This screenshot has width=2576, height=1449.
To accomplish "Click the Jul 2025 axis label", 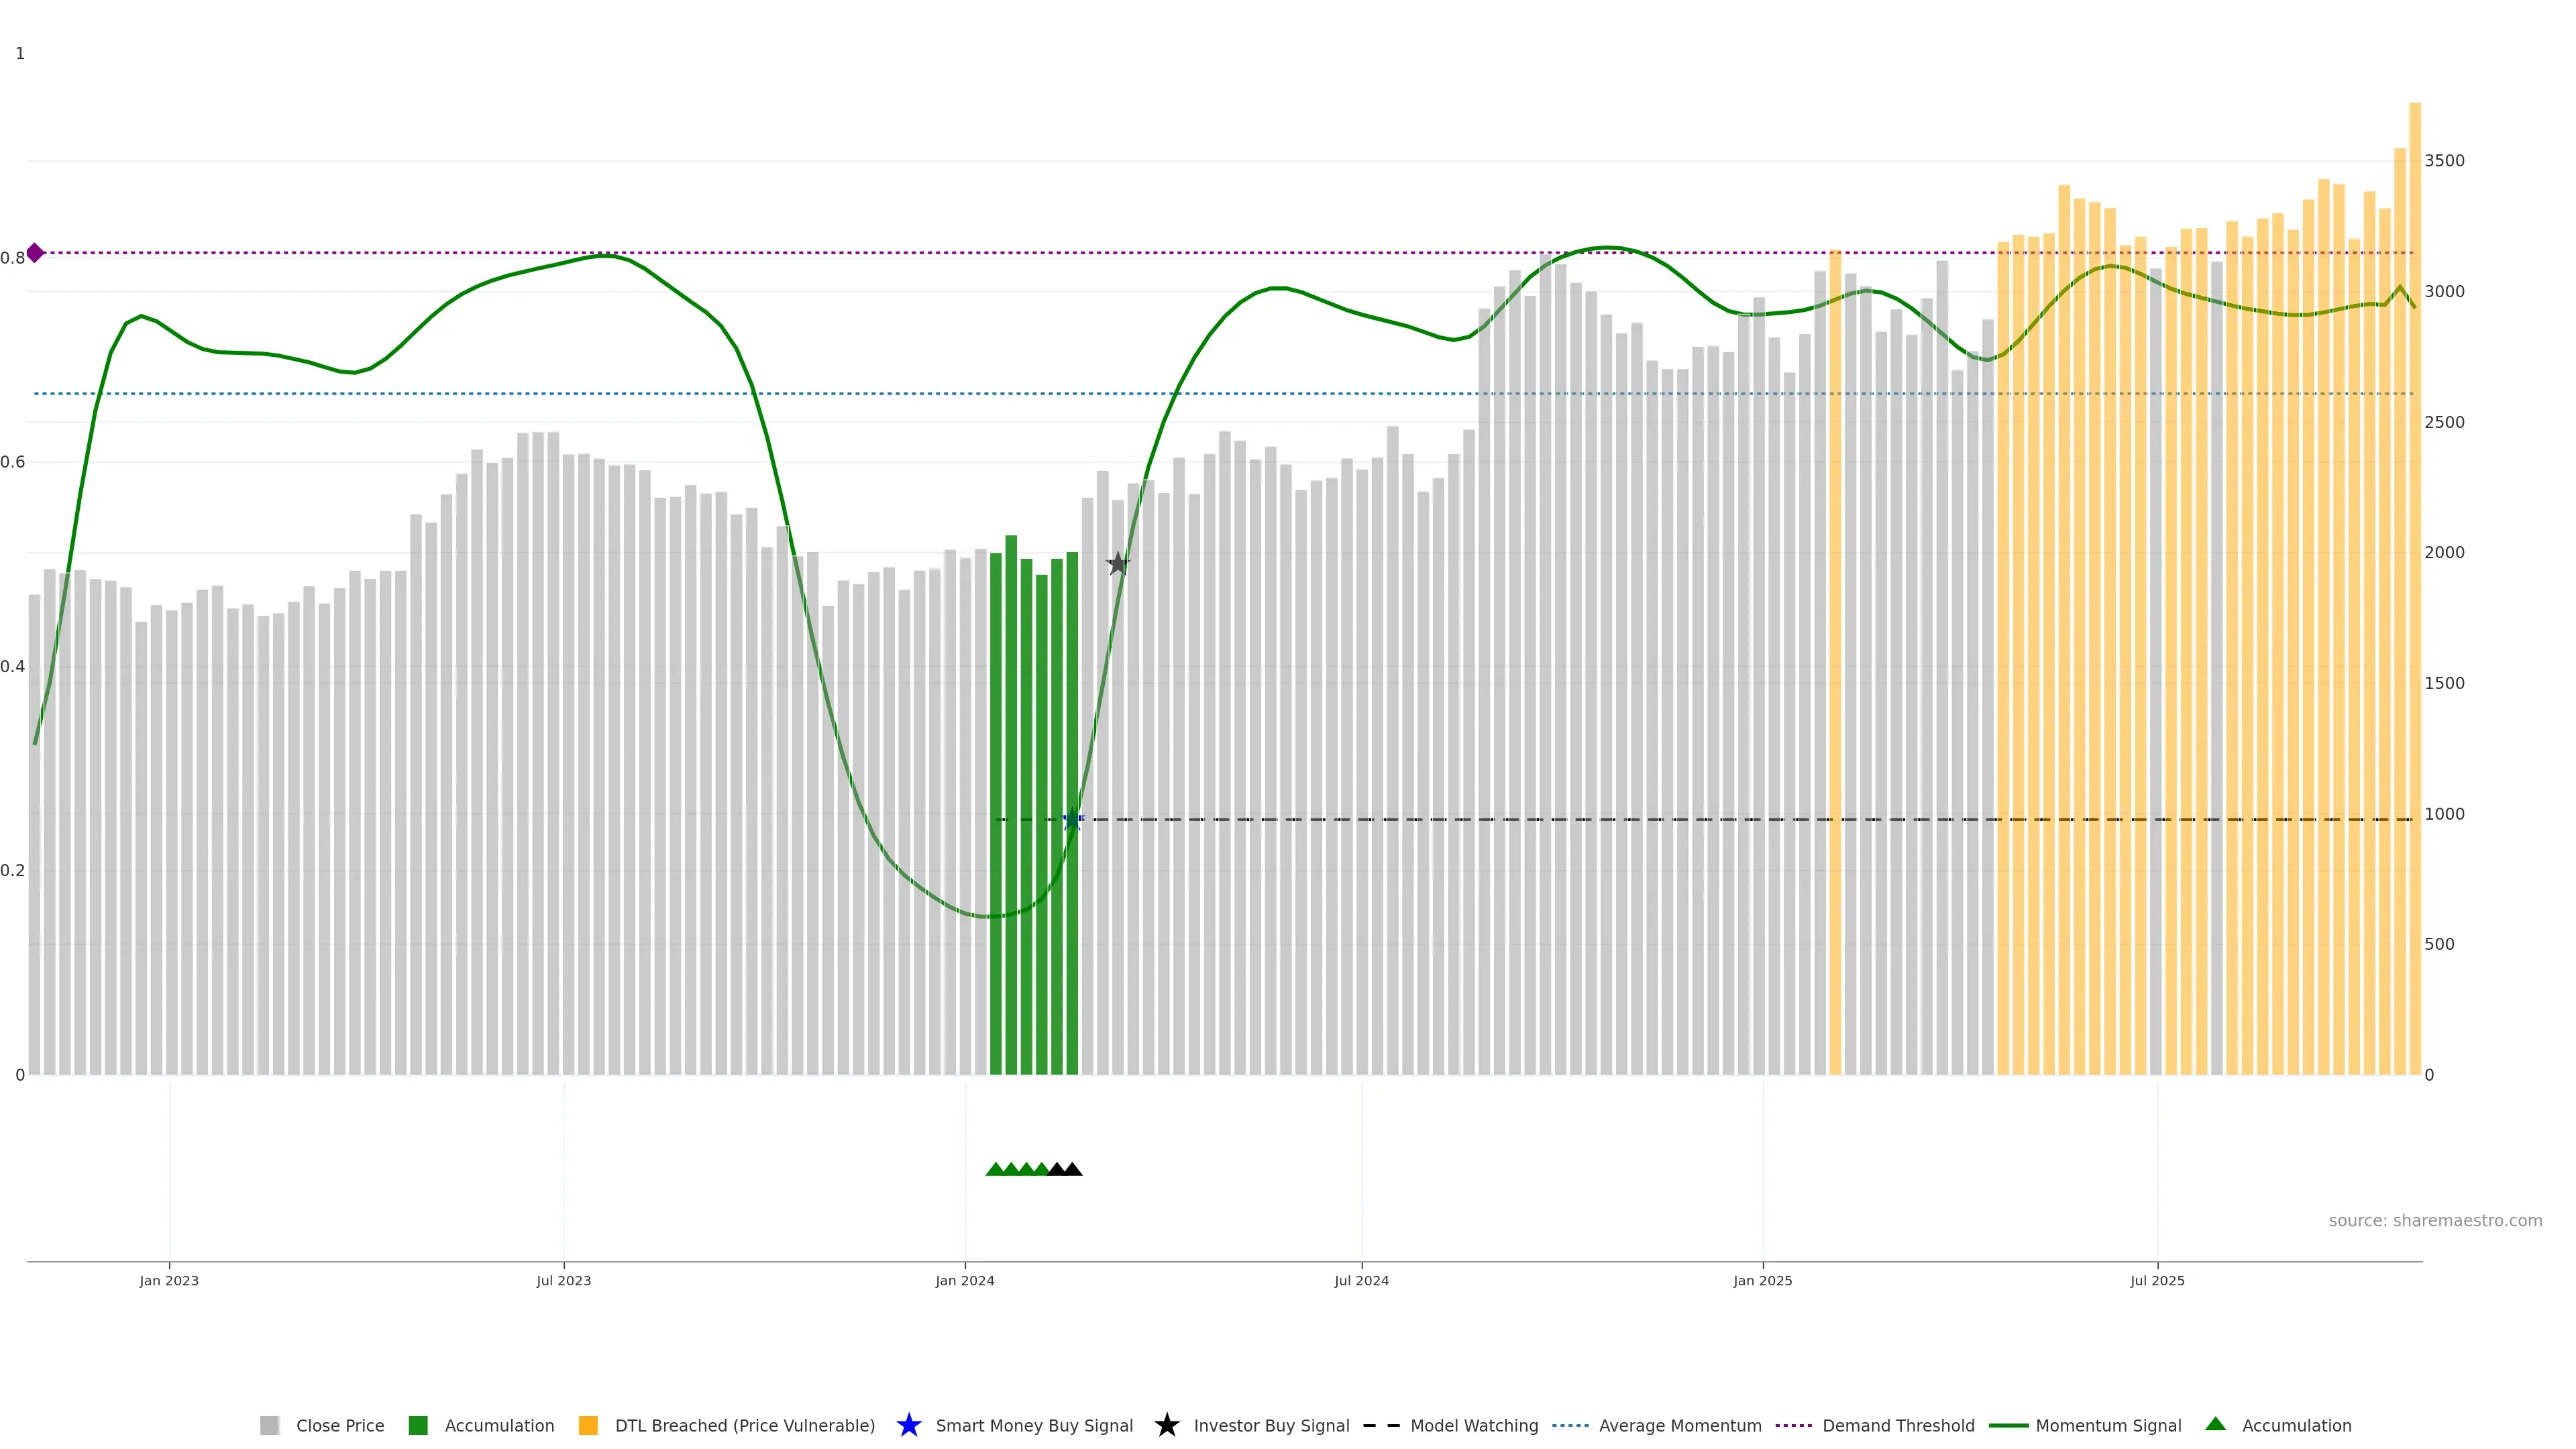I will pos(2157,1281).
